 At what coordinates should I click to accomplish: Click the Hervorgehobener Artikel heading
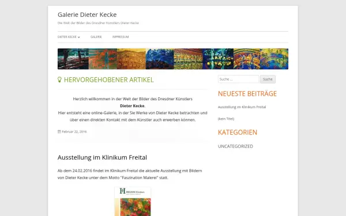108,80
